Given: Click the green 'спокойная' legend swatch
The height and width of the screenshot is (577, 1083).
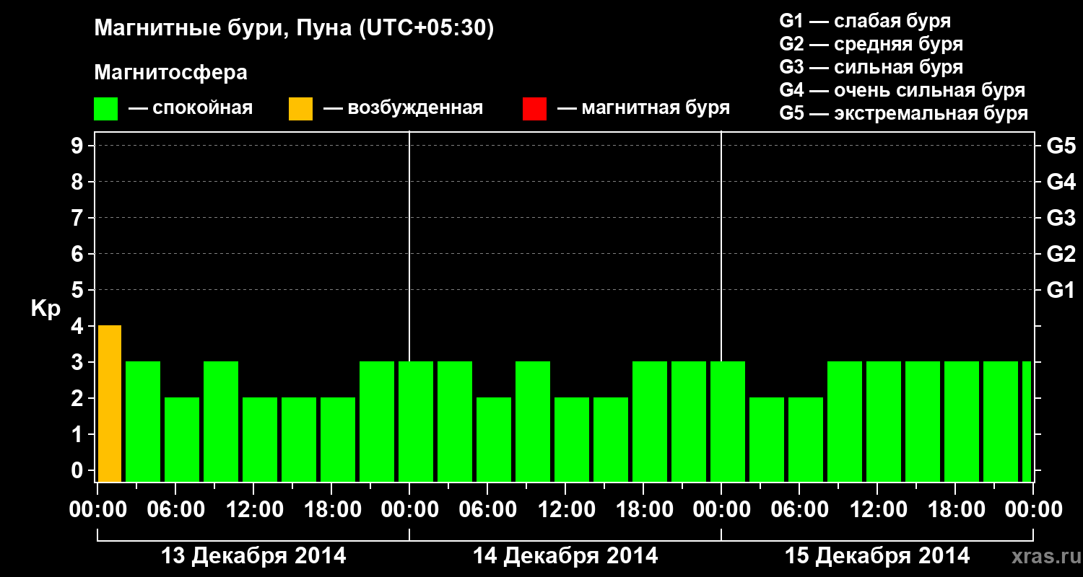Looking at the screenshot, I should [106, 109].
